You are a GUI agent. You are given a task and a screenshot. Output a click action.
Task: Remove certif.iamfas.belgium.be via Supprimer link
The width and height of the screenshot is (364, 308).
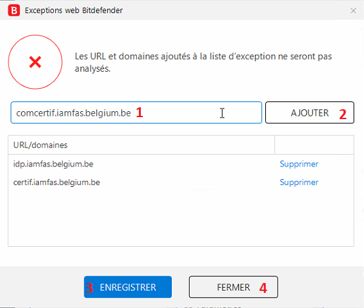[x=299, y=182]
